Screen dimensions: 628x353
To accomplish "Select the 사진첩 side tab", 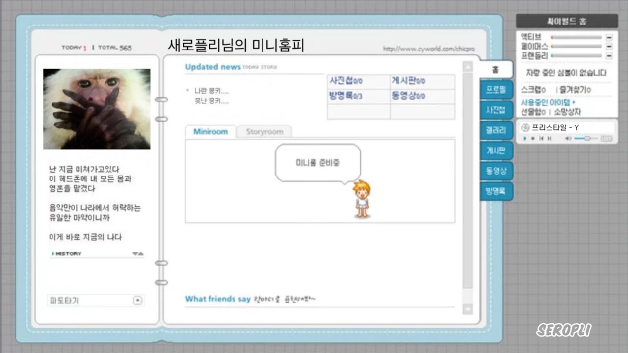I will pyautogui.click(x=496, y=110).
